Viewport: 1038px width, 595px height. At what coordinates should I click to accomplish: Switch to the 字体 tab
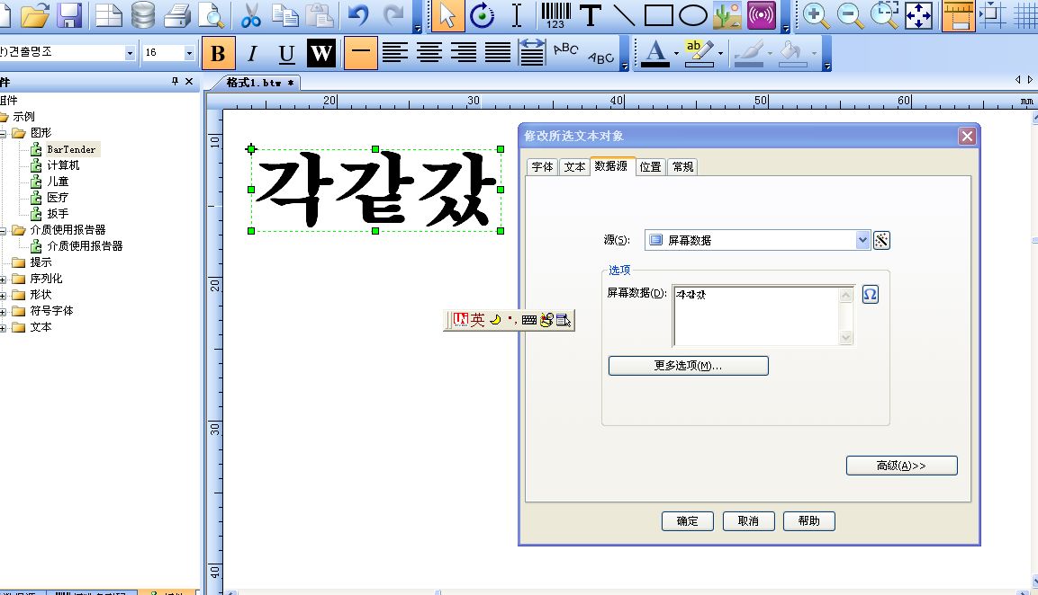542,166
